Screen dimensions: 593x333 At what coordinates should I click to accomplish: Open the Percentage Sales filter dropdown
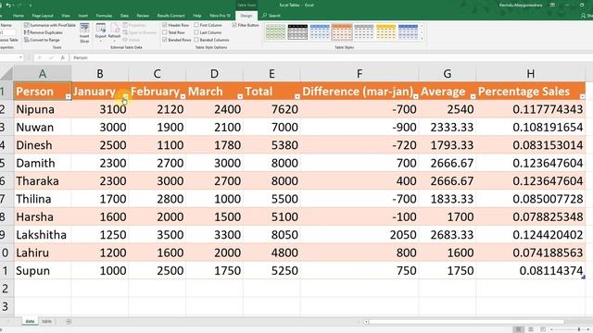(x=583, y=96)
